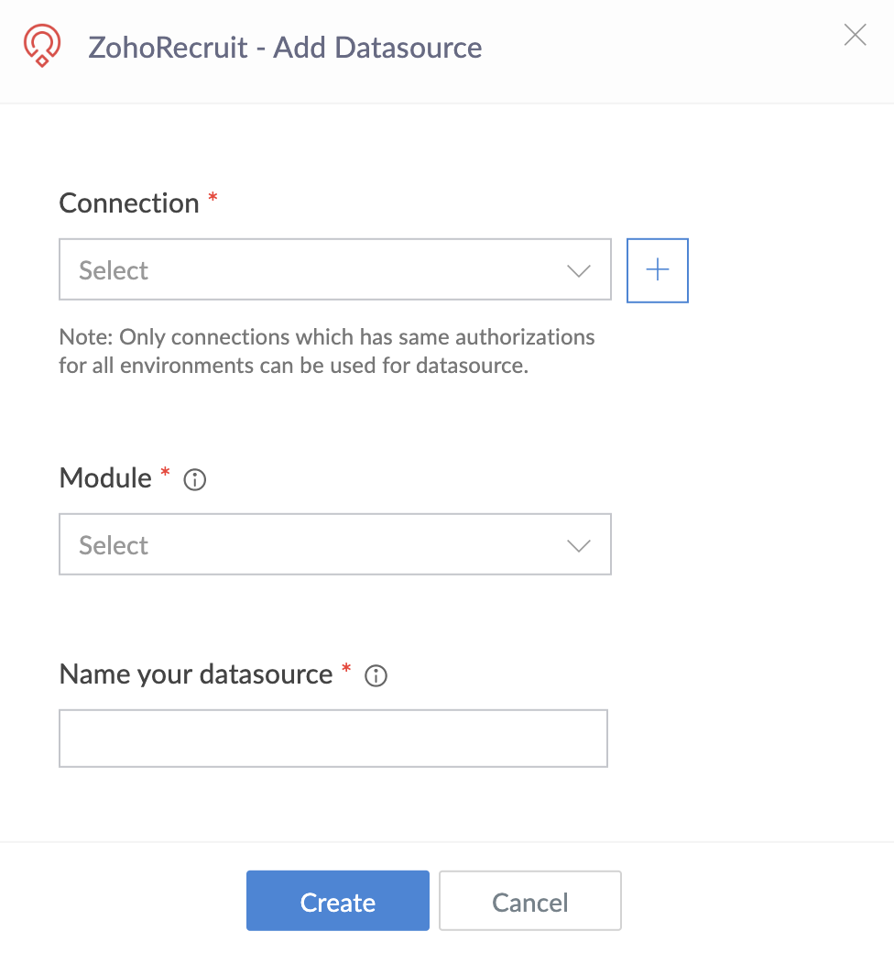Close the Add Datasource dialog

[855, 36]
